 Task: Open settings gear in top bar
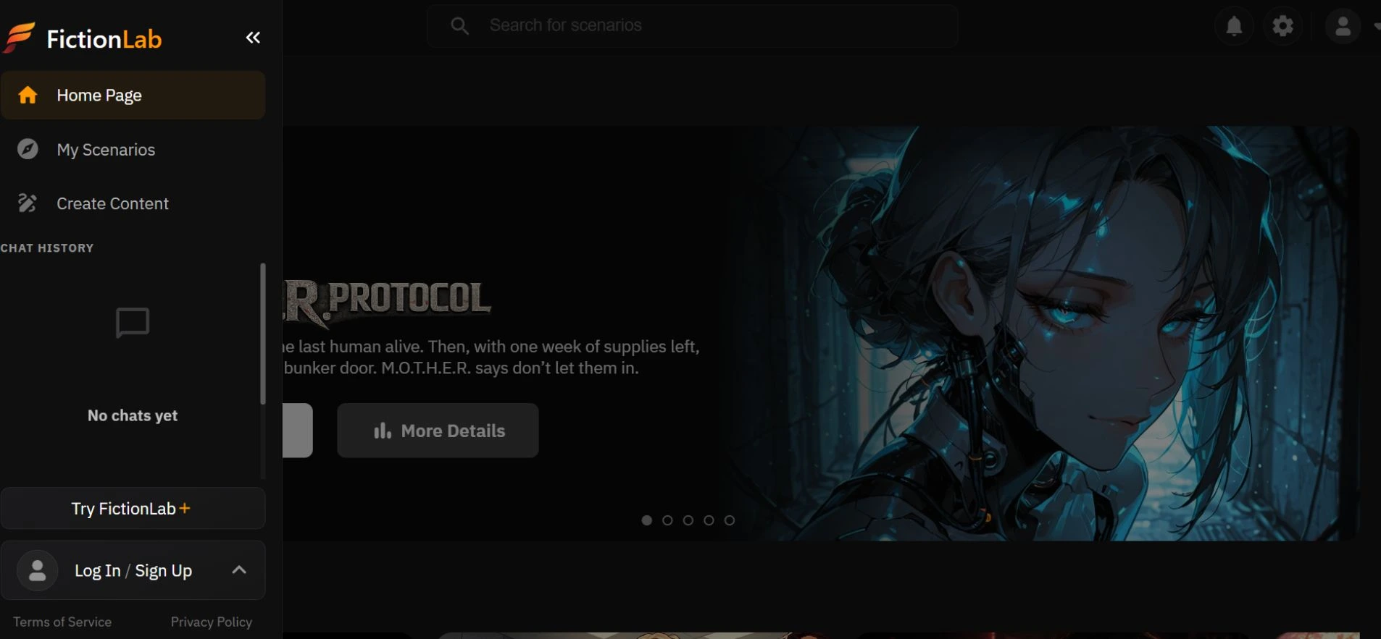[1283, 26]
